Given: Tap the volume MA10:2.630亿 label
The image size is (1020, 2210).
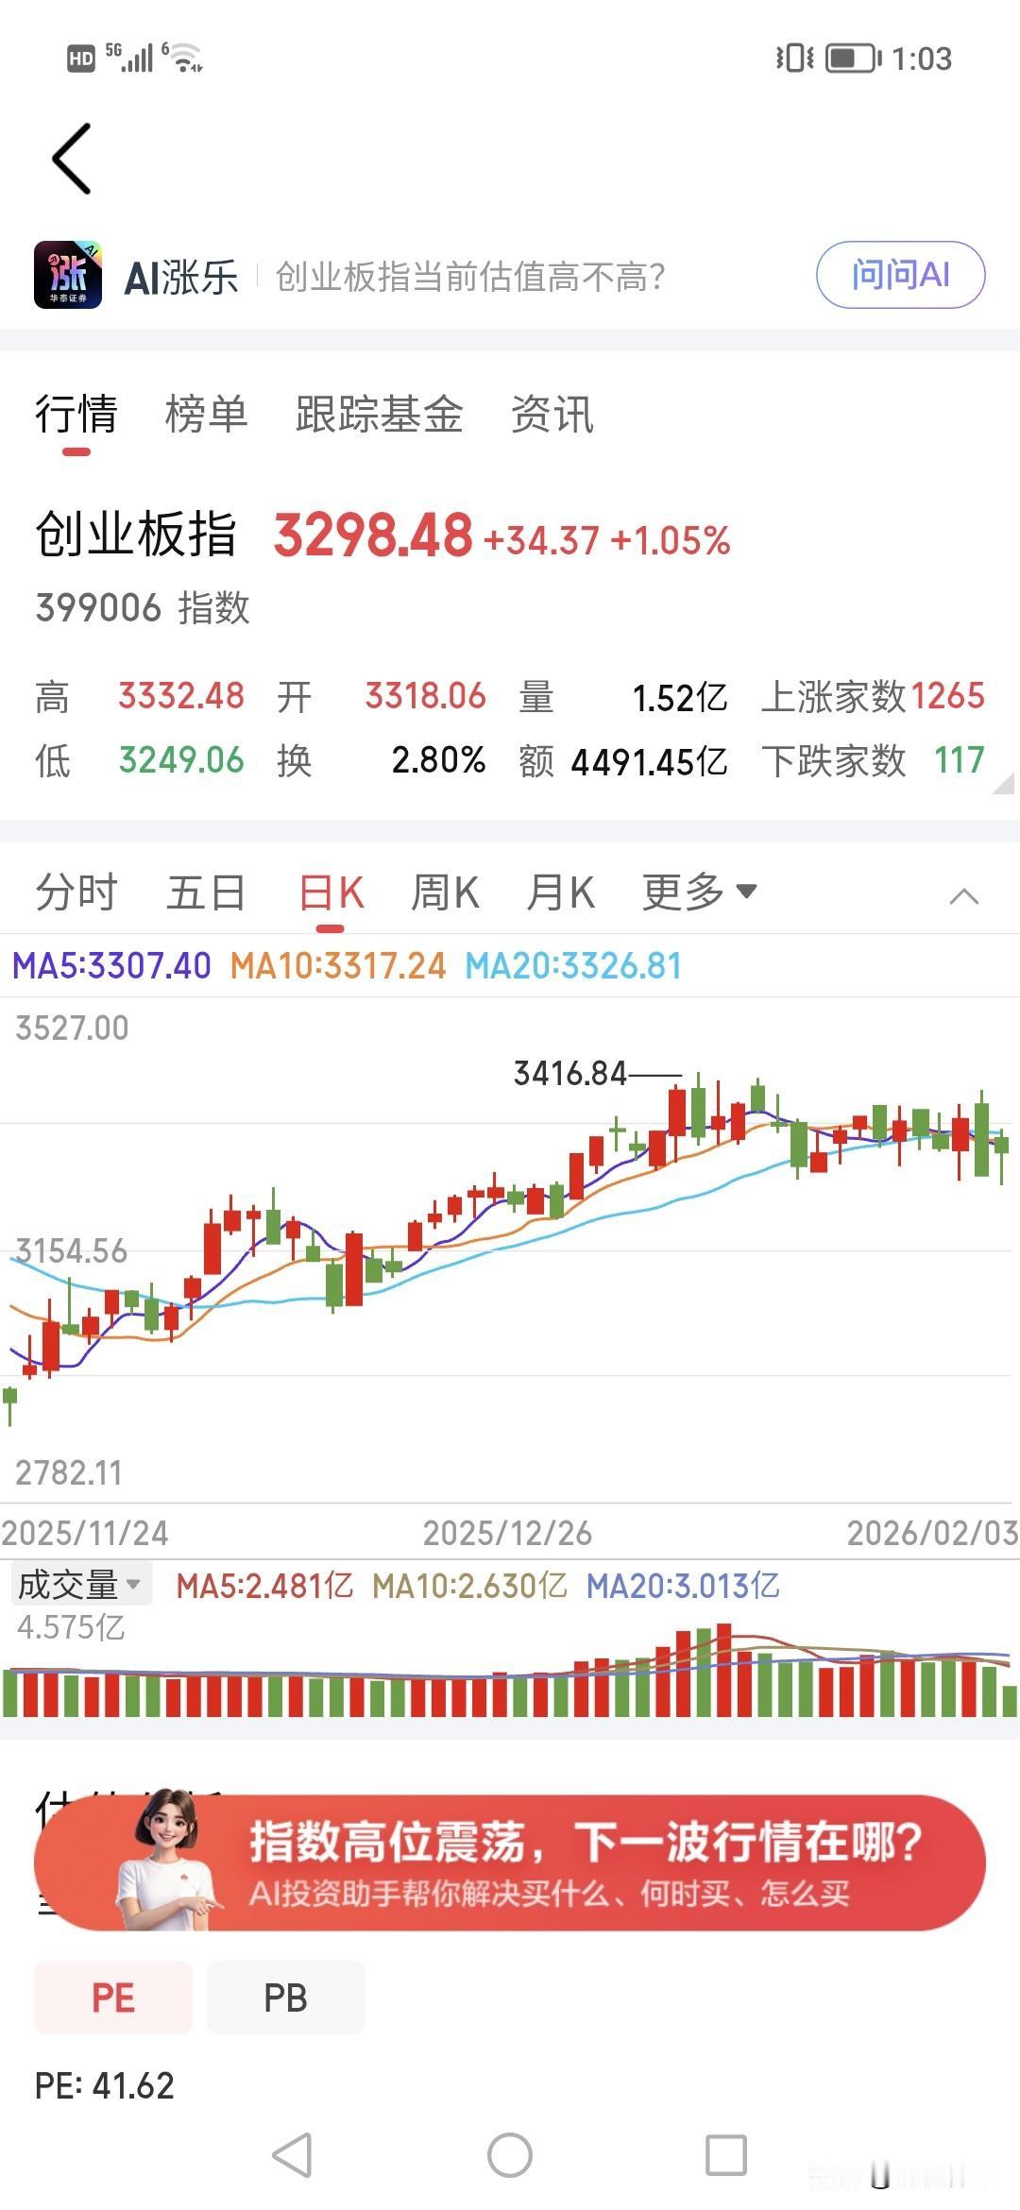Looking at the screenshot, I should (x=469, y=1585).
